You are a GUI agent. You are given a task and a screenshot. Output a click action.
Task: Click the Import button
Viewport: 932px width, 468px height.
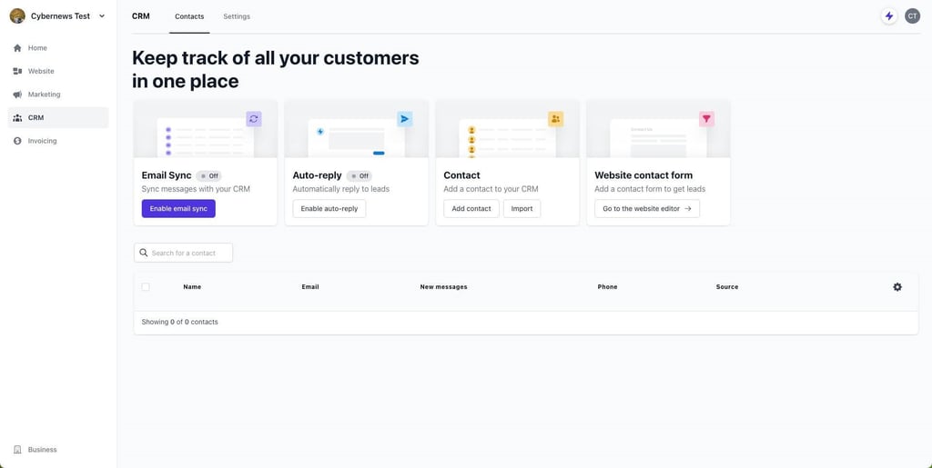(522, 209)
